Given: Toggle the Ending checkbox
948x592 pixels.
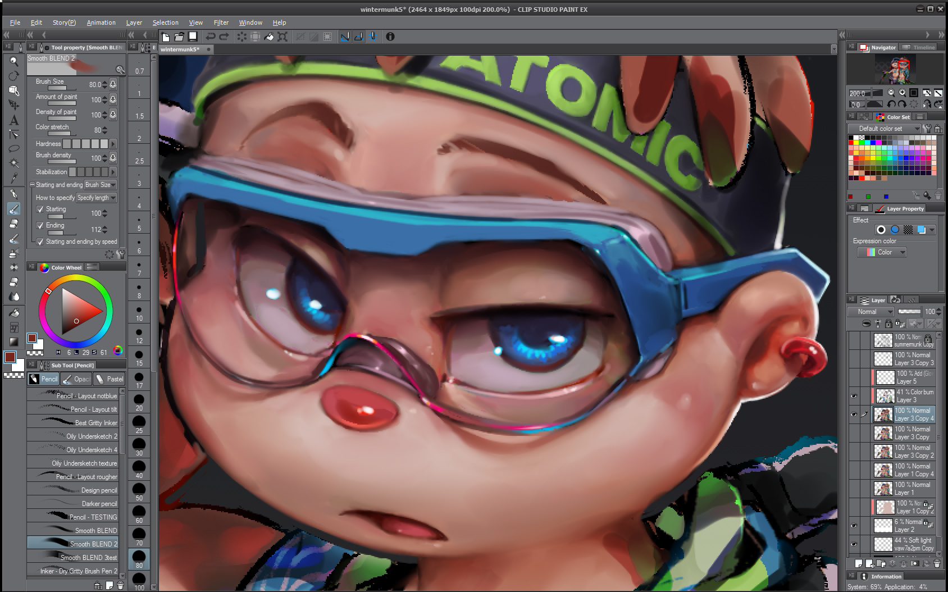Looking at the screenshot, I should click(40, 226).
